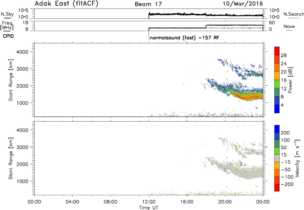304x210 pixels.
Task: Click the red bottom segment of the Velocity colorbar
Action: pos(277,188)
